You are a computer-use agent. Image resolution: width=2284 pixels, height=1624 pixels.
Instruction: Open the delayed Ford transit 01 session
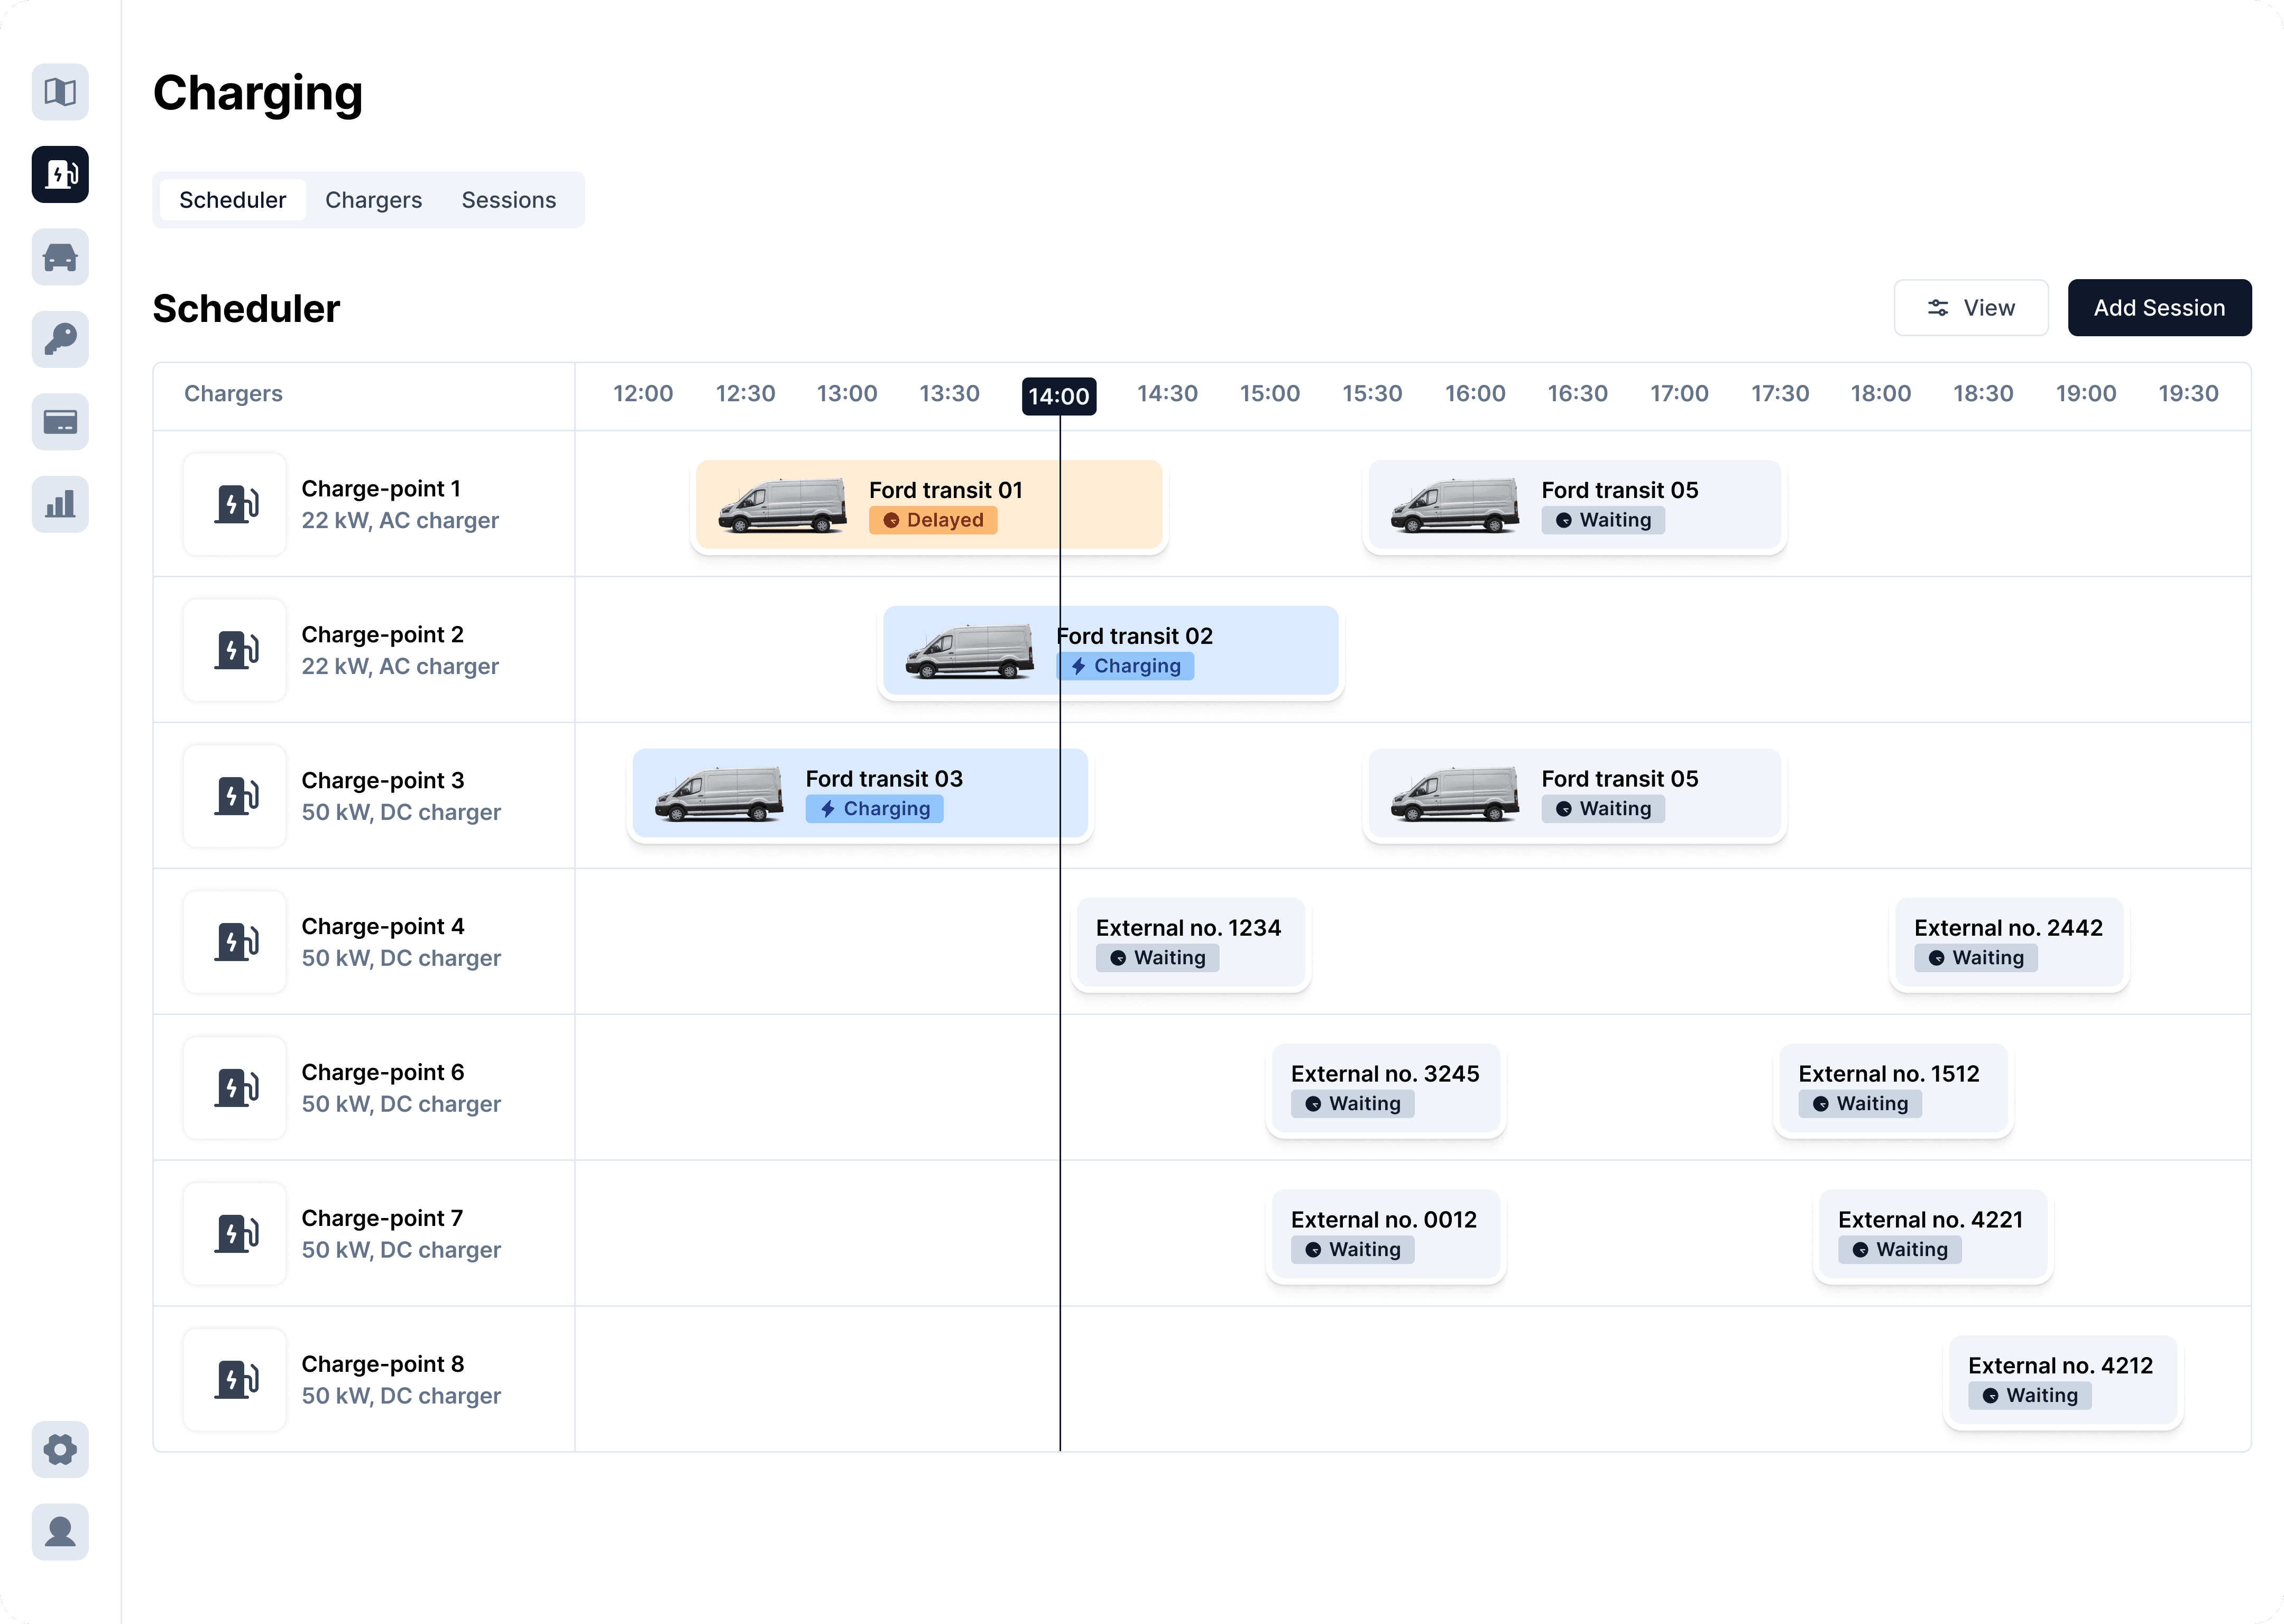(x=928, y=504)
